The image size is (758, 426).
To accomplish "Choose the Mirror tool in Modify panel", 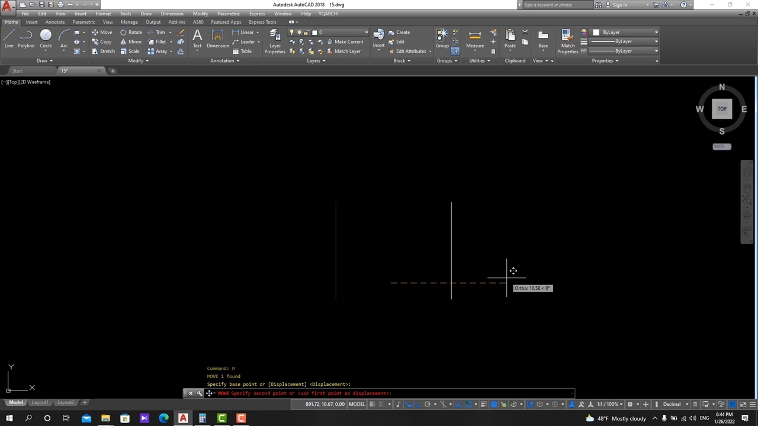I will click(131, 42).
